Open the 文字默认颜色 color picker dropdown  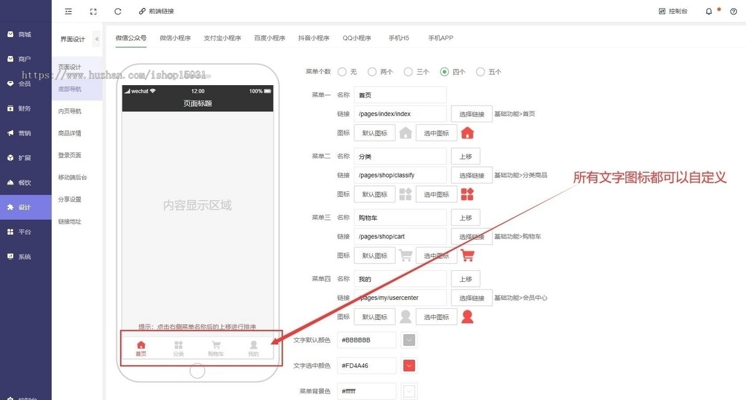point(408,340)
